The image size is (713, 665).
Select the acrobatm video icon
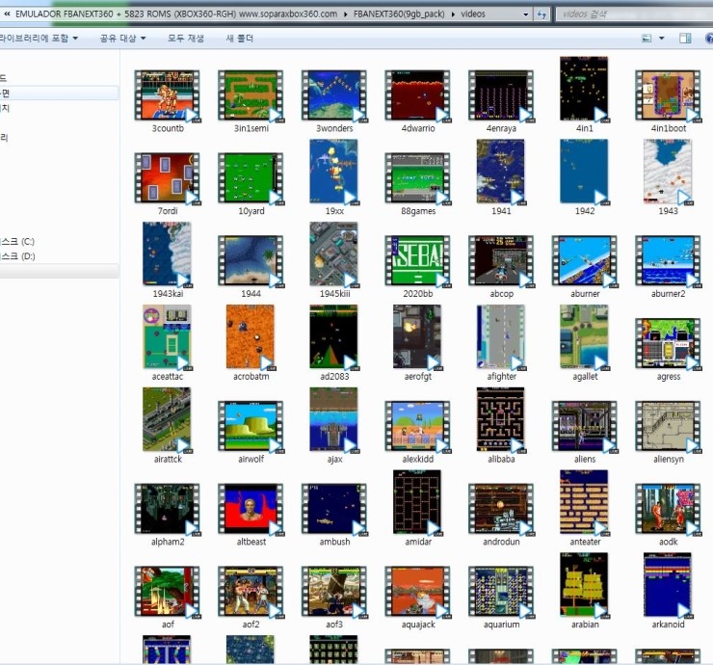pyautogui.click(x=251, y=337)
